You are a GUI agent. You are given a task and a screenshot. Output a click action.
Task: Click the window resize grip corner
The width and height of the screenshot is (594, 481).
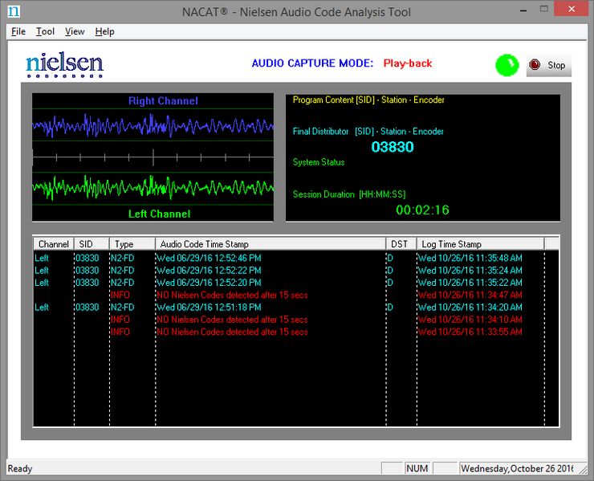(x=582, y=469)
